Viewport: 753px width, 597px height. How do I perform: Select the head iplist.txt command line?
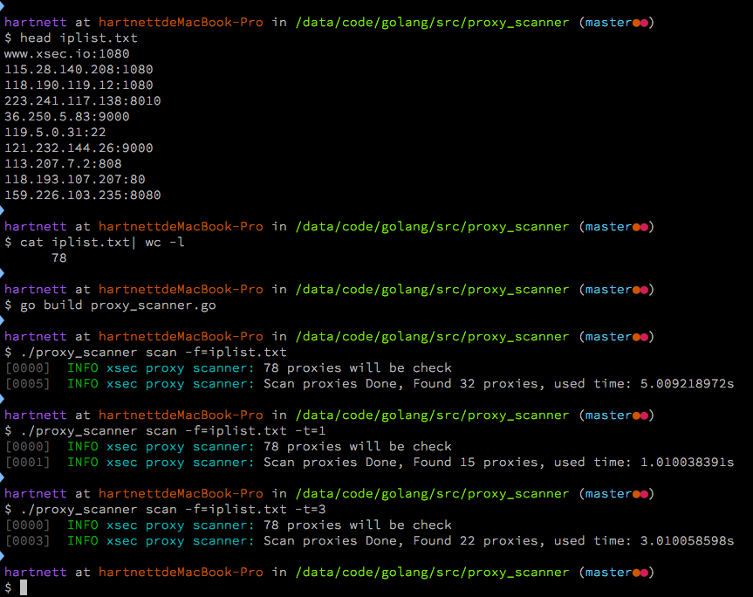[79, 38]
